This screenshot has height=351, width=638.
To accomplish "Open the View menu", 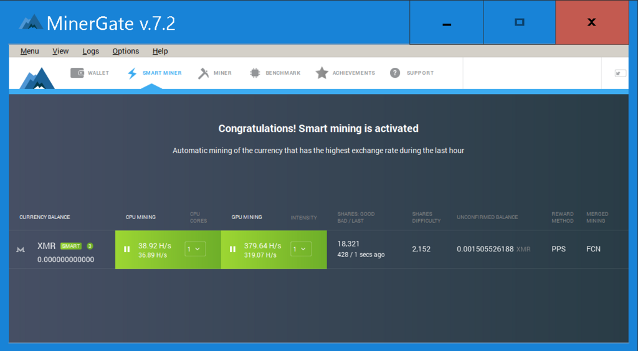I will point(60,51).
